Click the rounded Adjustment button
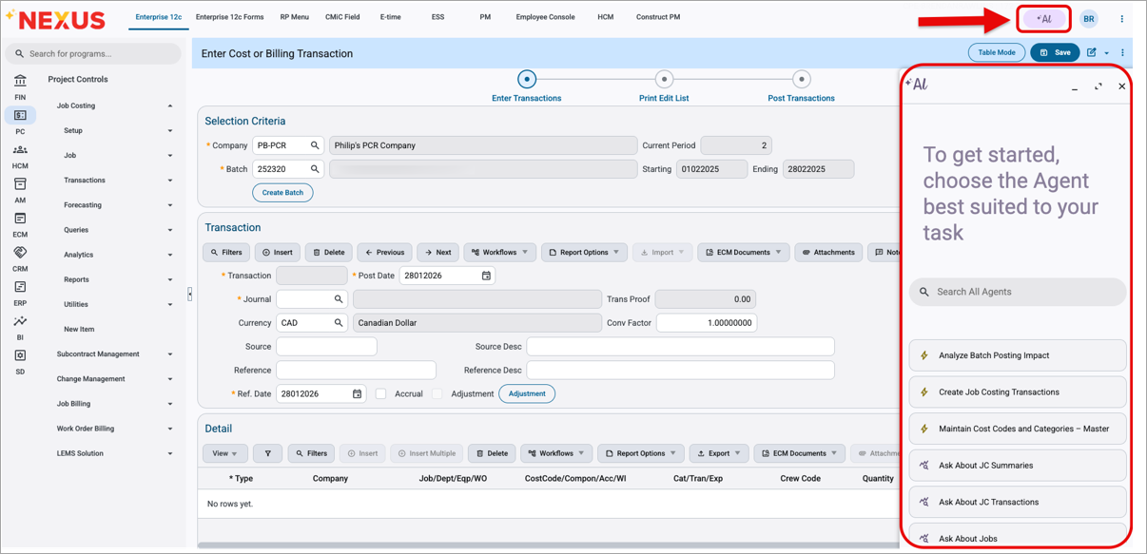Image resolution: width=1147 pixels, height=554 pixels. pyautogui.click(x=527, y=393)
